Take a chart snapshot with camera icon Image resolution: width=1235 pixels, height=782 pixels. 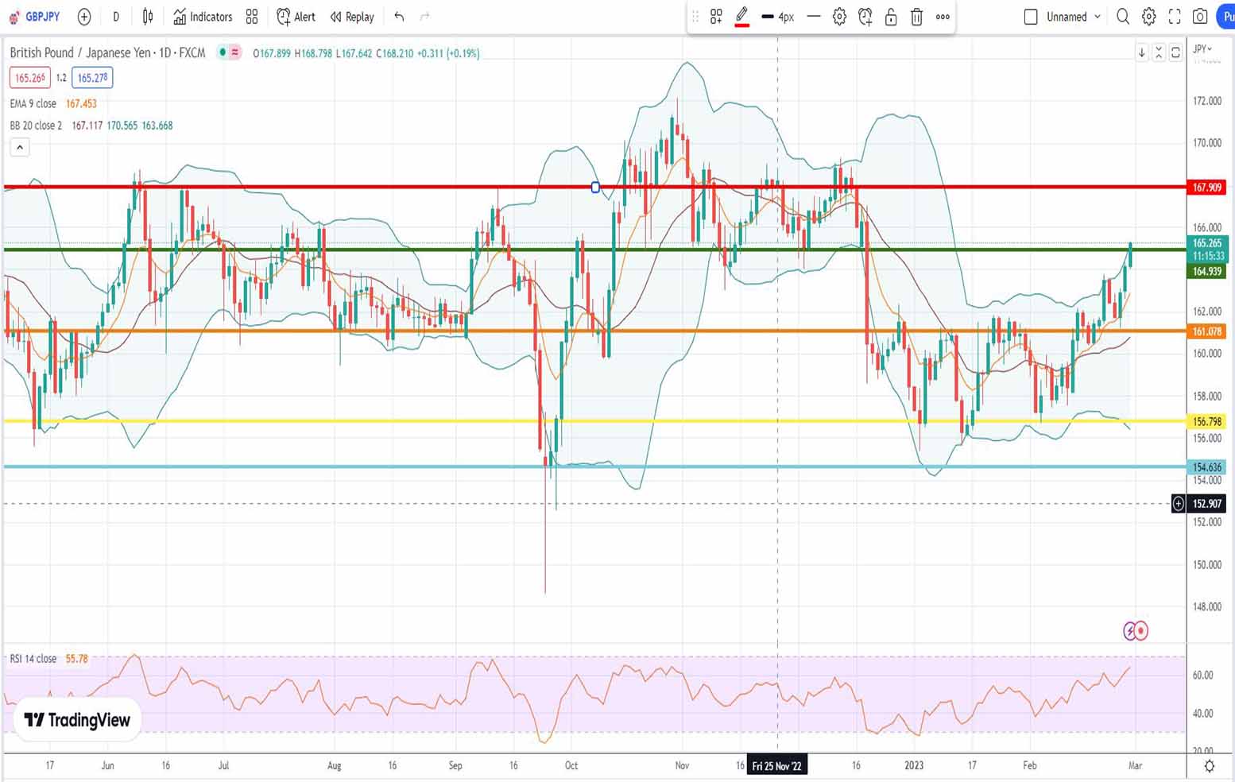tap(1200, 17)
